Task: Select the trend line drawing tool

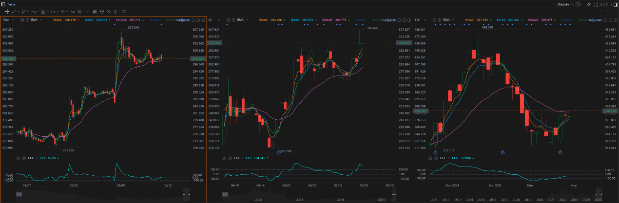Action: [14, 11]
